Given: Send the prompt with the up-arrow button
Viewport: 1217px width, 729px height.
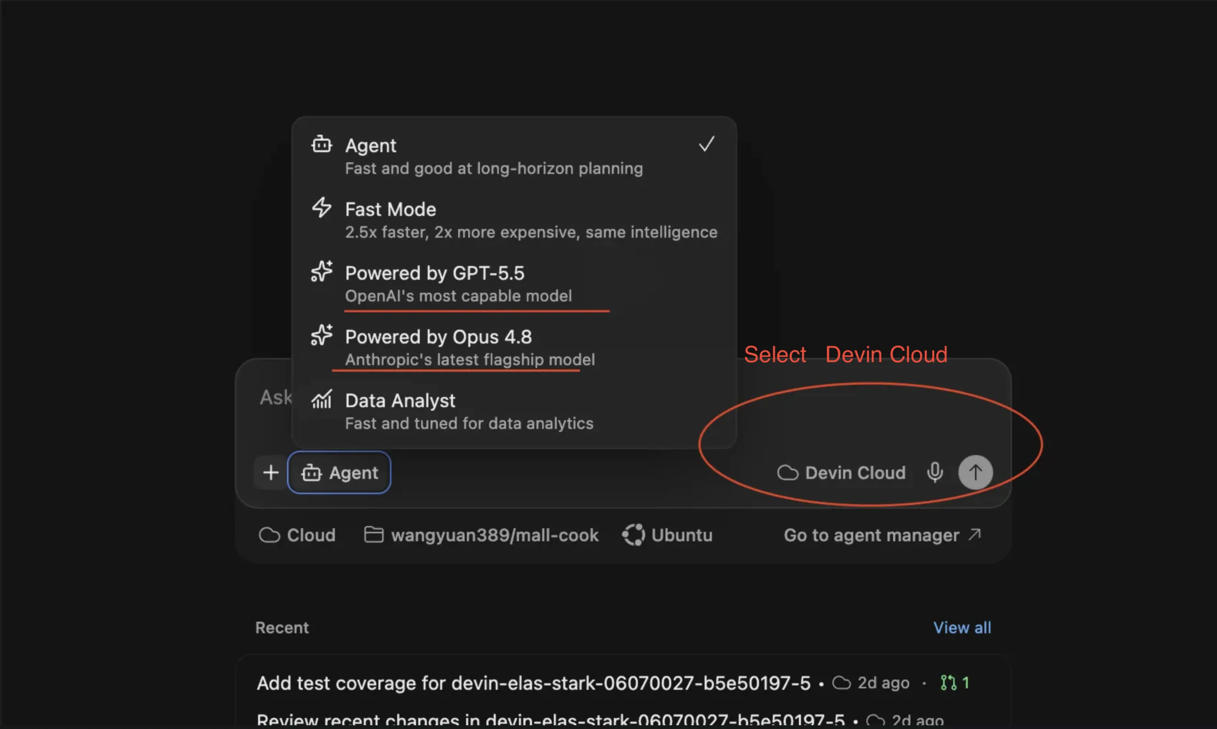Looking at the screenshot, I should [976, 473].
